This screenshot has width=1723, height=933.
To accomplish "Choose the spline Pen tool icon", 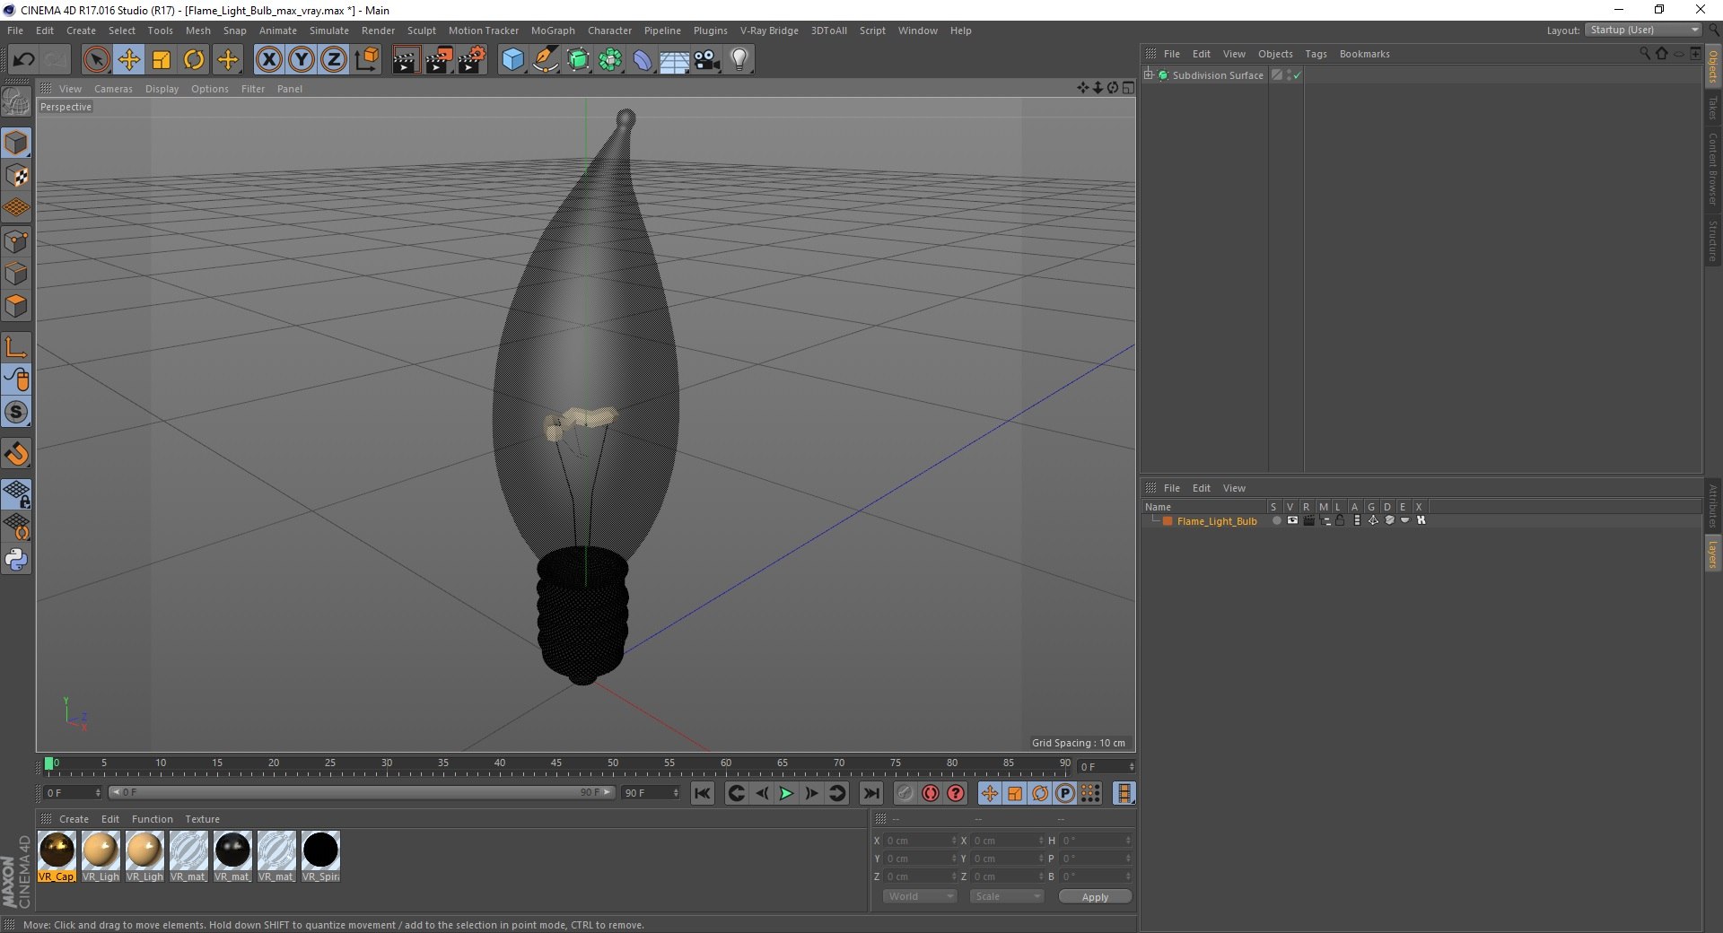I will click(545, 60).
